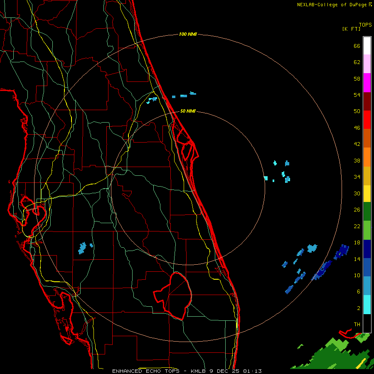Click the 38 value on the legend scale
This screenshot has width=374, height=374.
[357, 160]
